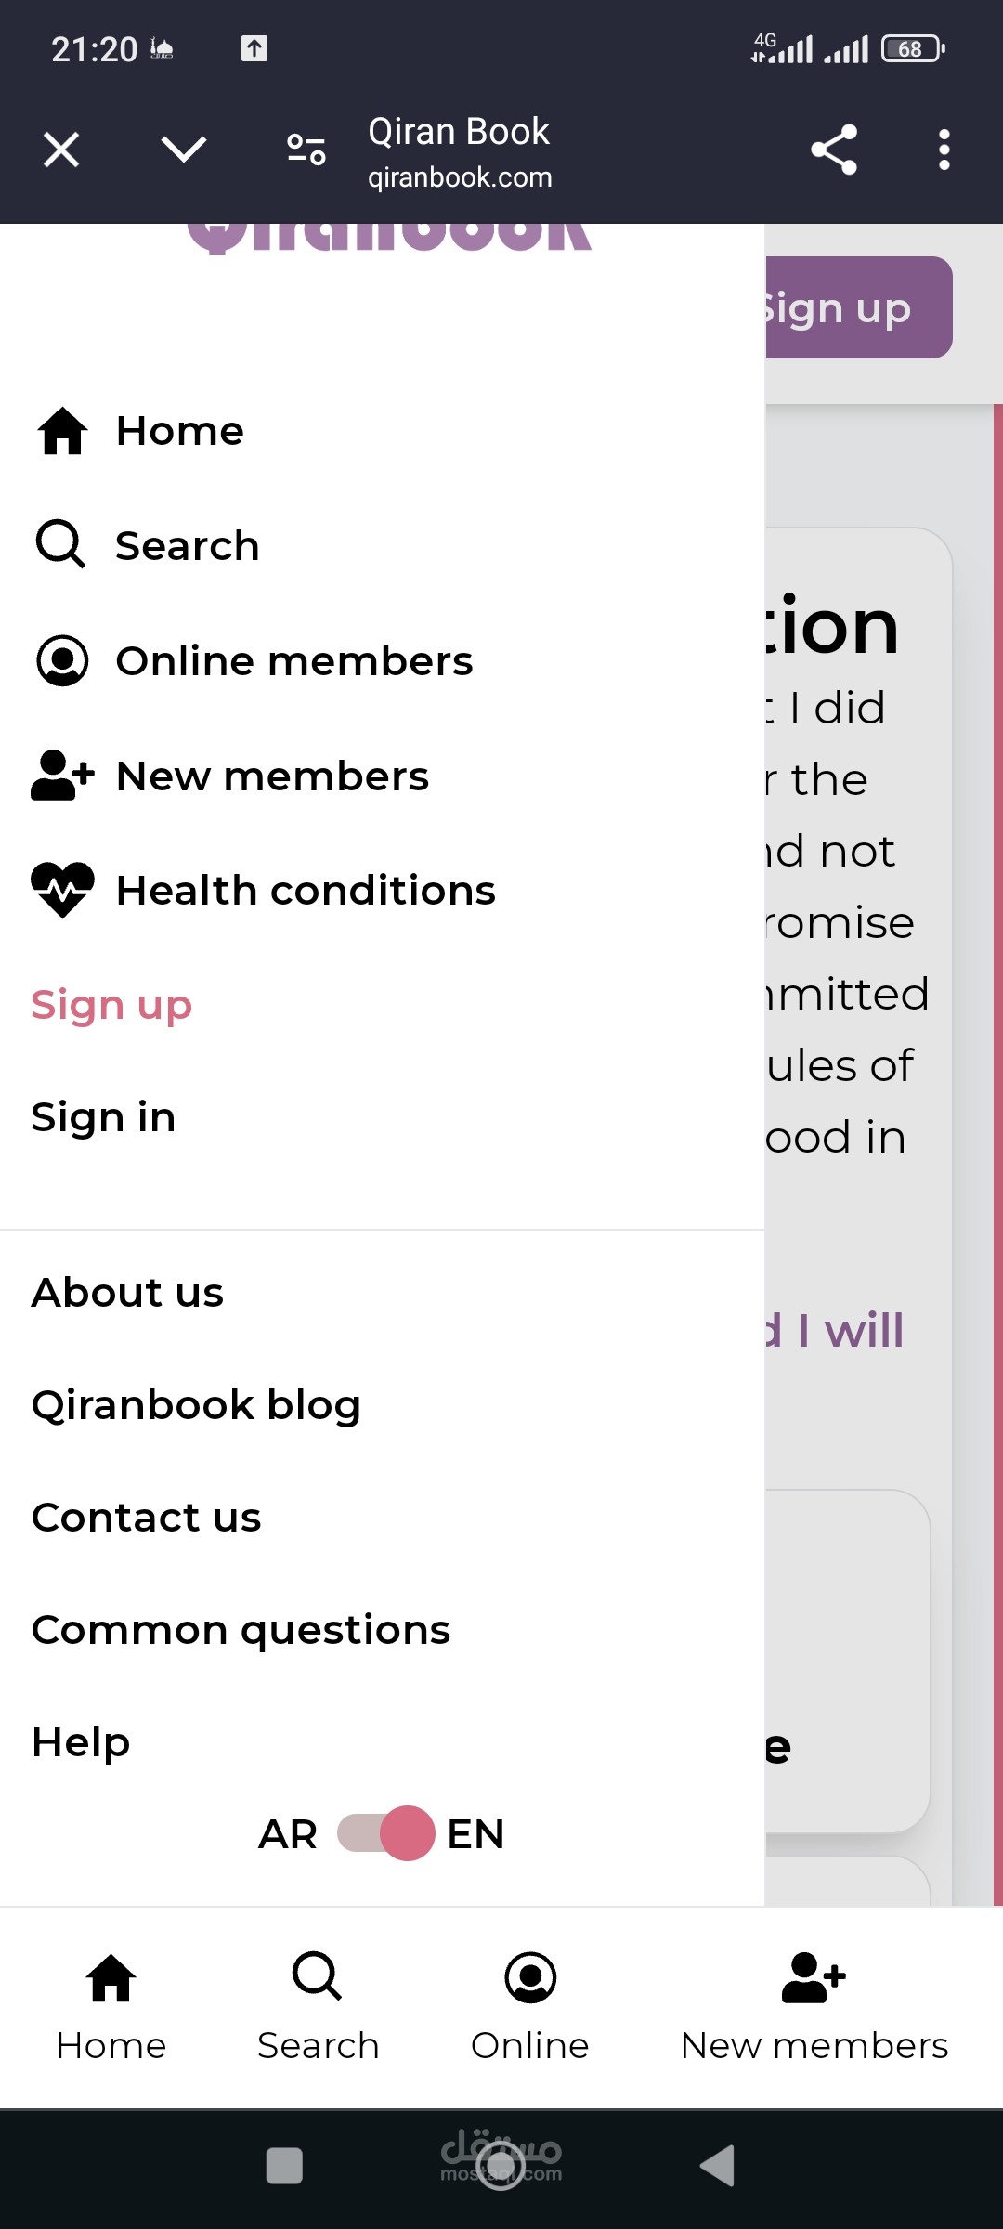The image size is (1003, 2229).
Task: Tap the Help menu entry
Action: click(x=81, y=1742)
